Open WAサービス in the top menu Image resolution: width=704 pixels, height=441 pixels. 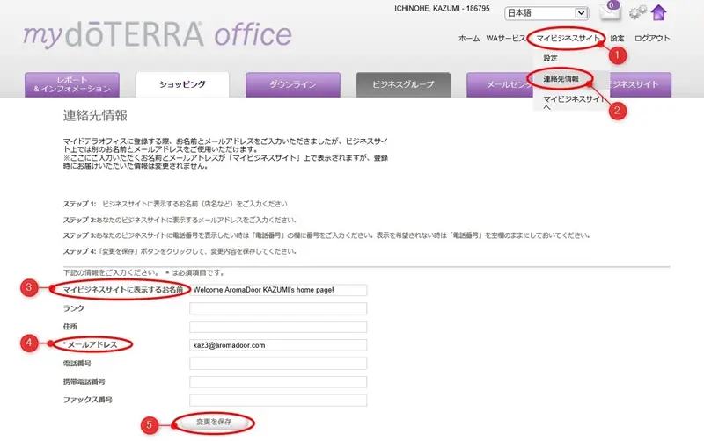[x=505, y=39]
